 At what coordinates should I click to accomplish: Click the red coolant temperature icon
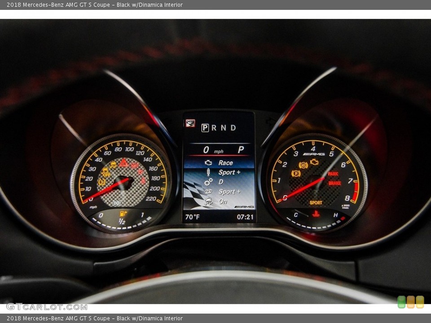click(316, 214)
